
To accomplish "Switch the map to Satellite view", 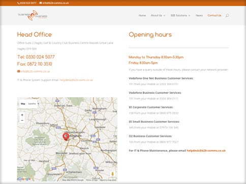I will tap(32, 104).
